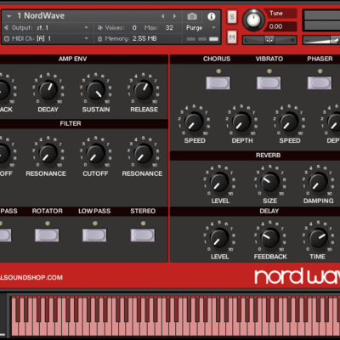Click the purge status indicator bars
Viewport: 340px width, 340px height.
click(202, 39)
